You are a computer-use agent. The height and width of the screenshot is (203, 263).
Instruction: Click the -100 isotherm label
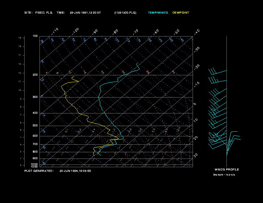click(75, 32)
